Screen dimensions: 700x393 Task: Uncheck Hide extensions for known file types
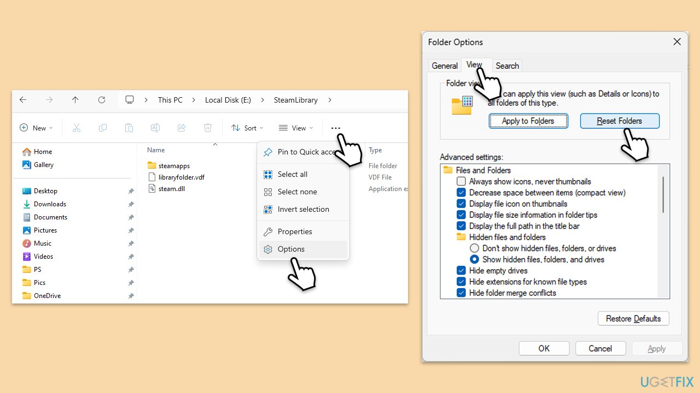point(461,282)
